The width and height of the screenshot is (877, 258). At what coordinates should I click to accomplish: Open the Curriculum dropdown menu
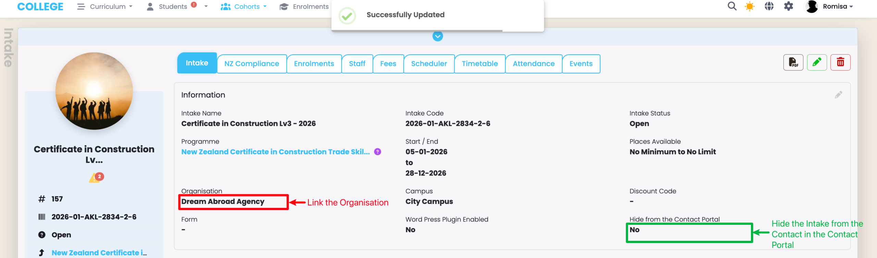pos(105,6)
